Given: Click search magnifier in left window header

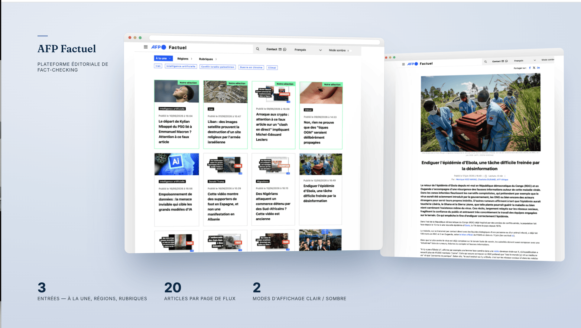Looking at the screenshot, I should click(x=258, y=49).
